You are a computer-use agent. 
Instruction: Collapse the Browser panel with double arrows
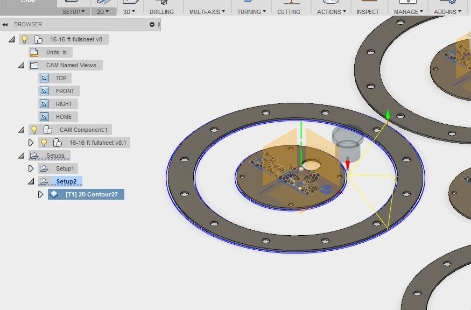tap(6, 24)
